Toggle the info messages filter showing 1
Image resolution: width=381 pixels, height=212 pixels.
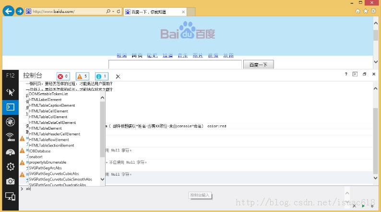pos(102,76)
